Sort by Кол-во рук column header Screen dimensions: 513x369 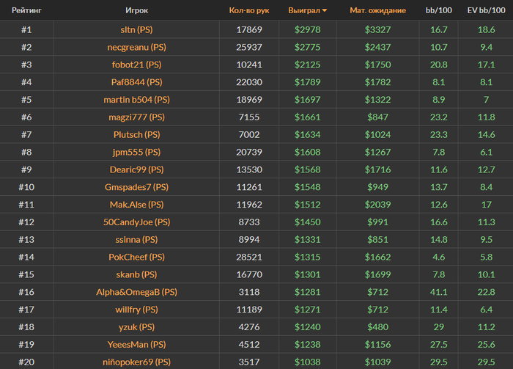pyautogui.click(x=249, y=11)
